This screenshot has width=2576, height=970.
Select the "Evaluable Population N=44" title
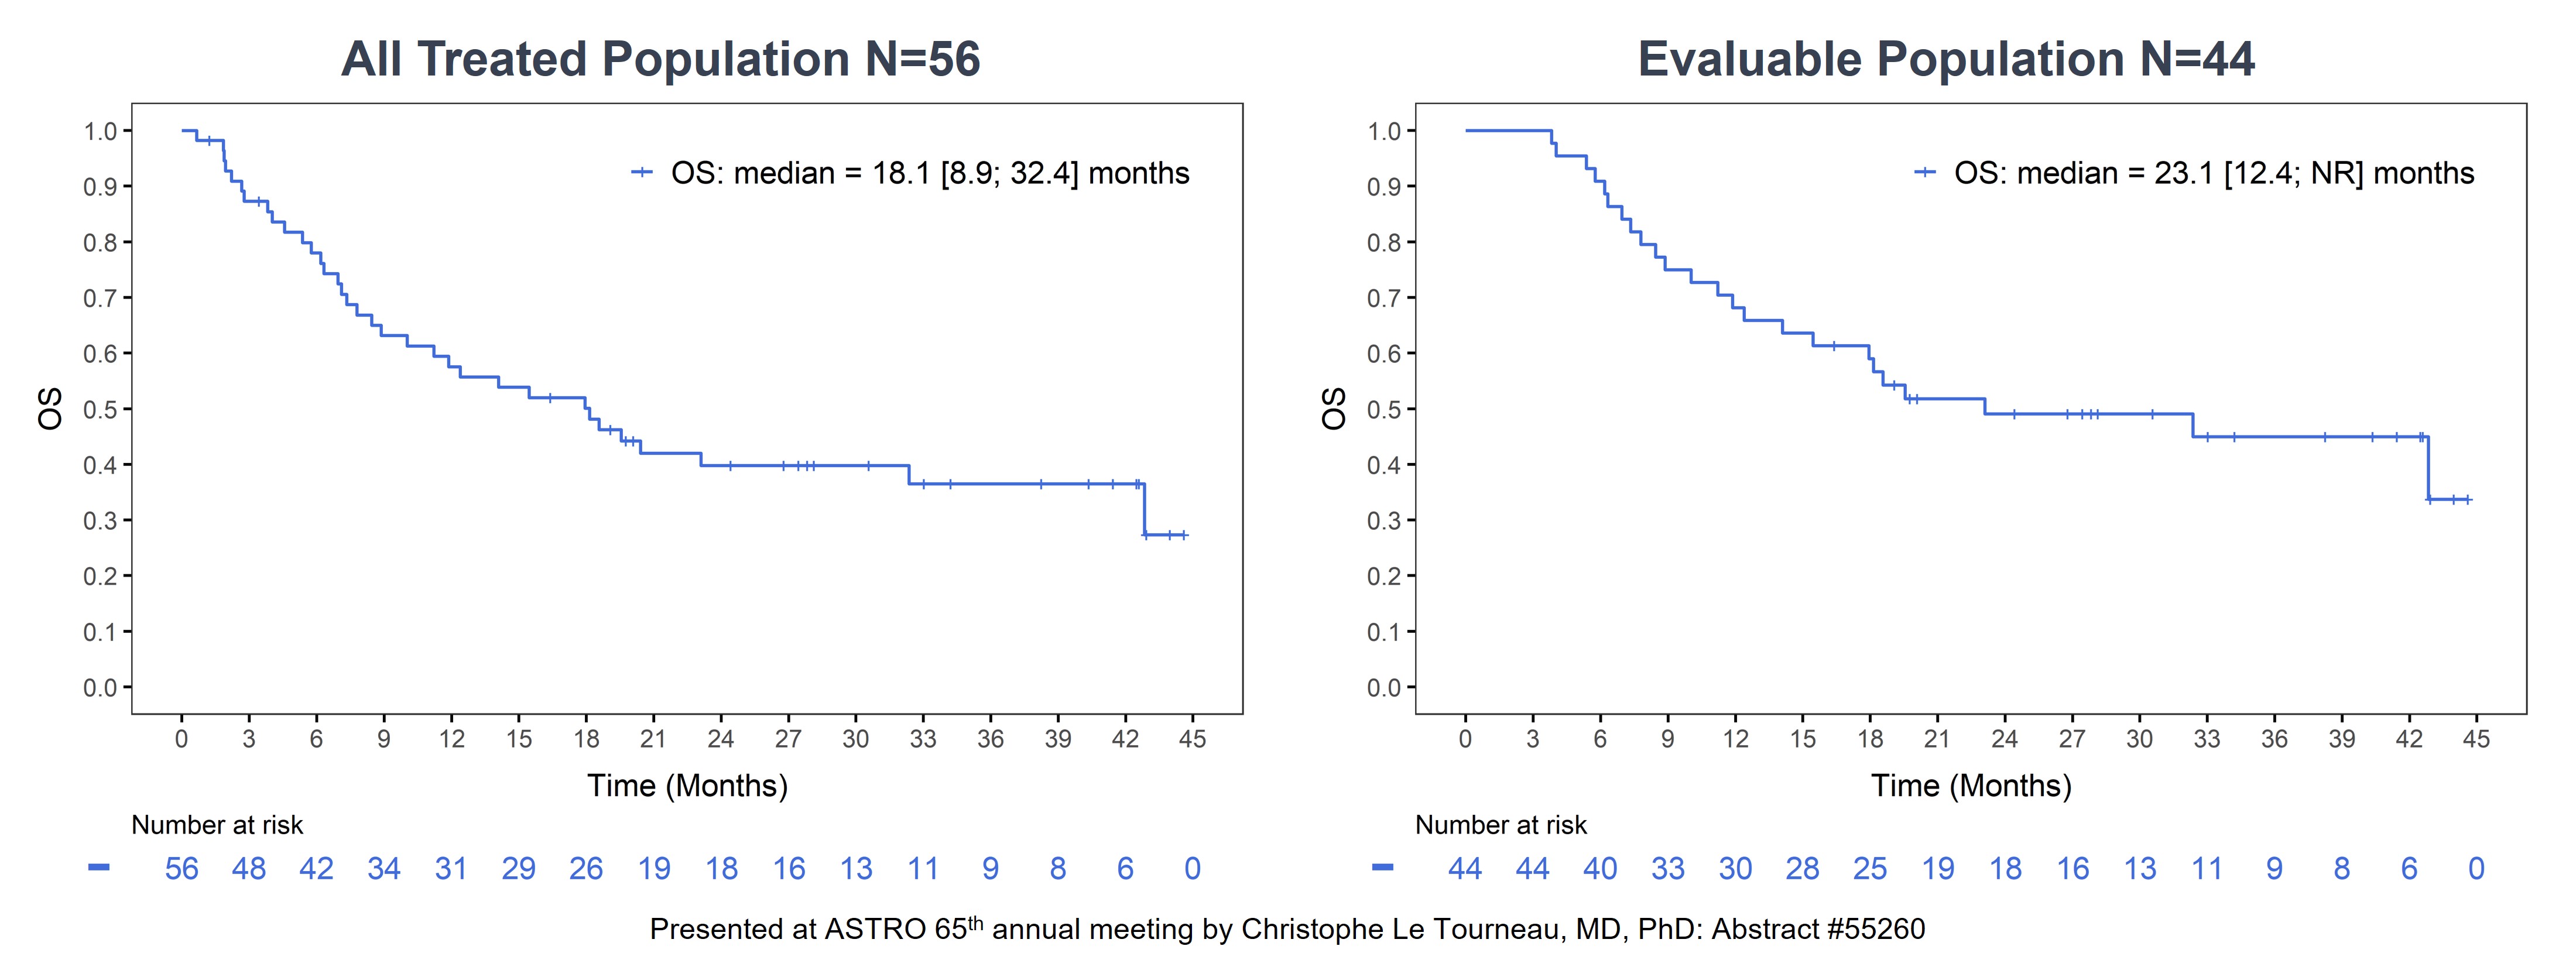tap(1945, 59)
